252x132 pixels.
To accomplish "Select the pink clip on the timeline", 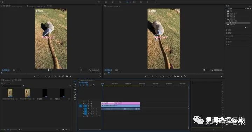I will [120, 103].
